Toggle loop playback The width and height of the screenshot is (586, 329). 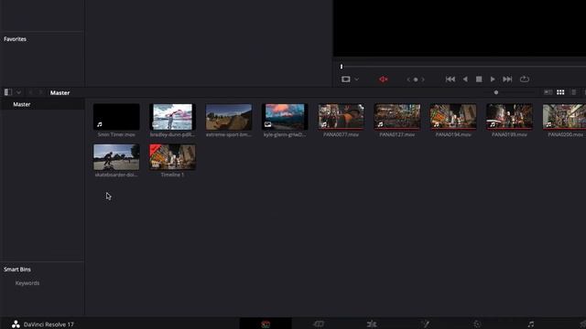525,80
